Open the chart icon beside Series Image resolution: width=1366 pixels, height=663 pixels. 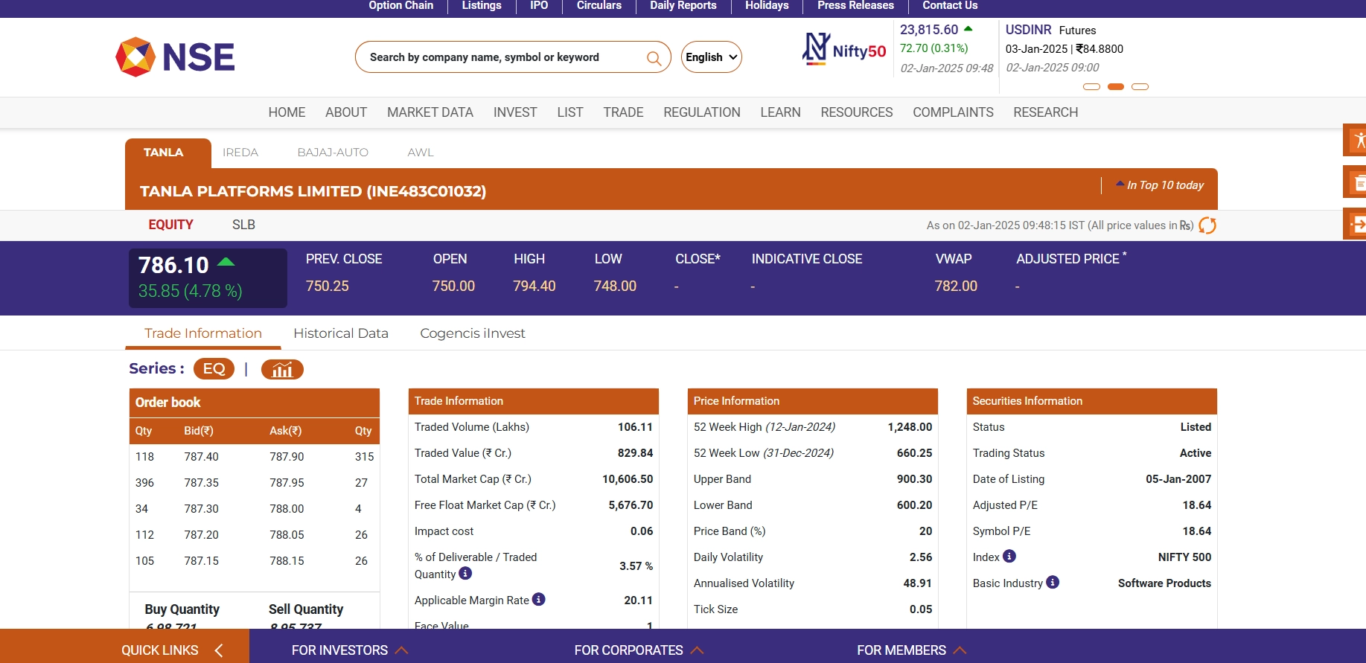(x=282, y=369)
